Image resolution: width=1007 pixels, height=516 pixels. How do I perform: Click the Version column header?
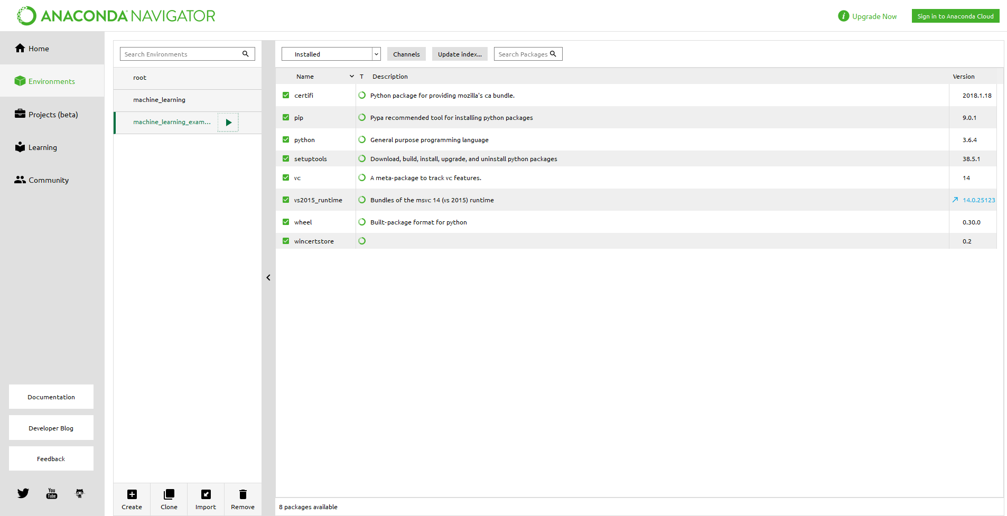(963, 77)
